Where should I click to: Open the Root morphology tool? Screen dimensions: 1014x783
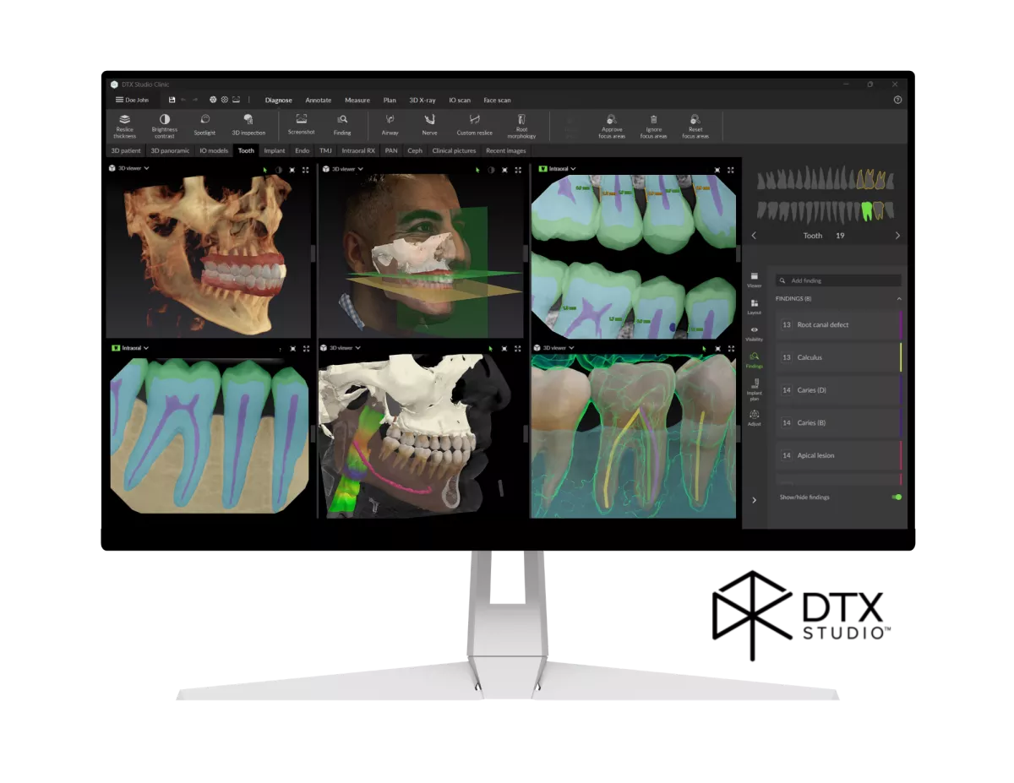521,125
